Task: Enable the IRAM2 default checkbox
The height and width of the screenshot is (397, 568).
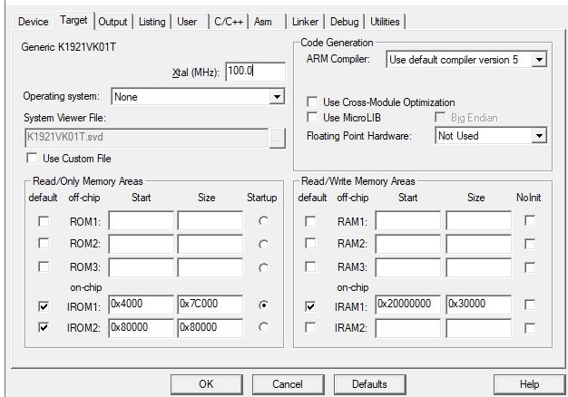Action: coord(311,327)
